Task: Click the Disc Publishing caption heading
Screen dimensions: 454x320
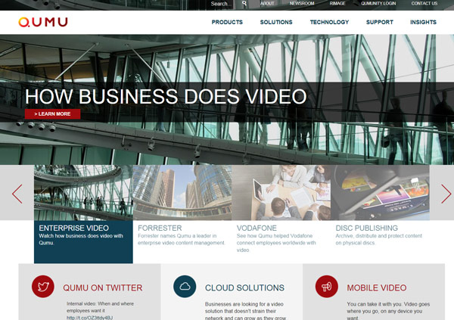Action: pos(366,228)
